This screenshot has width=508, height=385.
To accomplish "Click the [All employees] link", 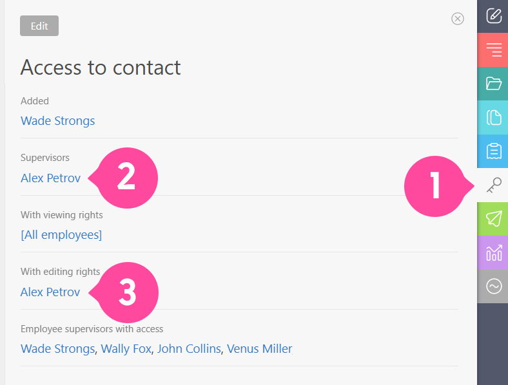I will [61, 235].
